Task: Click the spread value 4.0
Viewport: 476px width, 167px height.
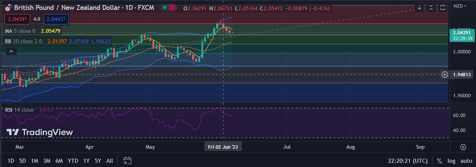Action: pos(37,19)
